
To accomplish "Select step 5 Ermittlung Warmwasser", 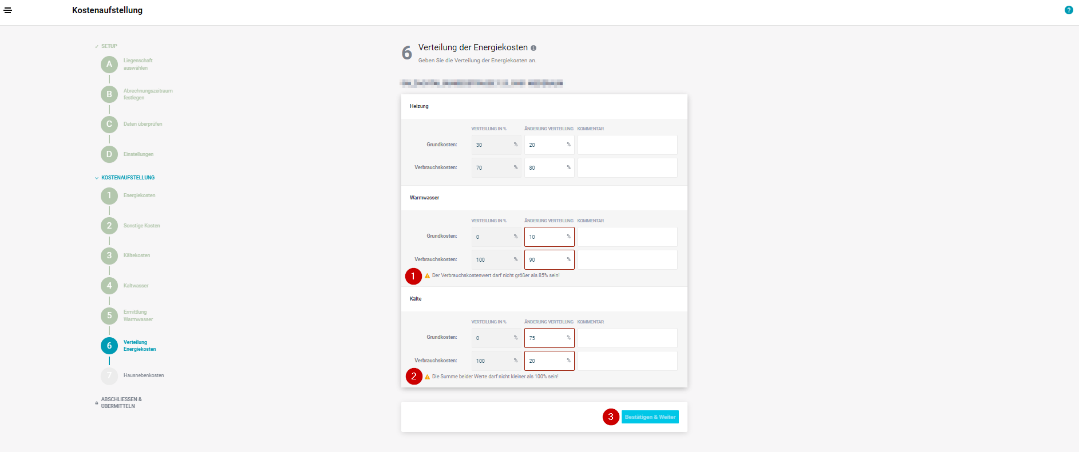I will point(109,315).
